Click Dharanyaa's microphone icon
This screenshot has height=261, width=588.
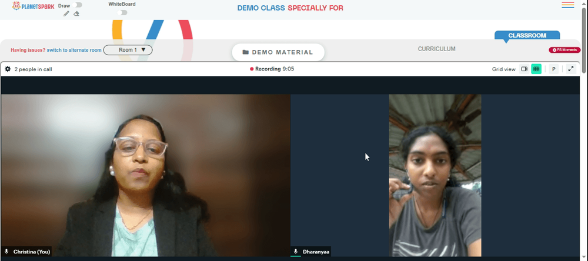point(296,252)
